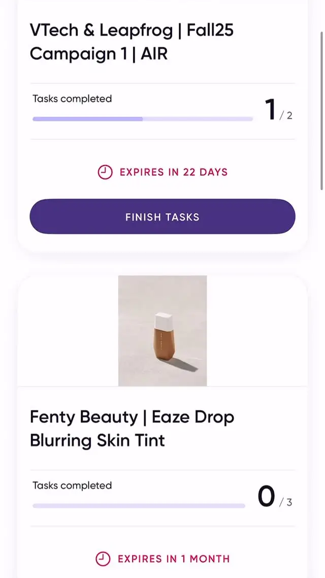This screenshot has width=325, height=578.
Task: Click the Expires in 1 Month label
Action: pos(174,559)
